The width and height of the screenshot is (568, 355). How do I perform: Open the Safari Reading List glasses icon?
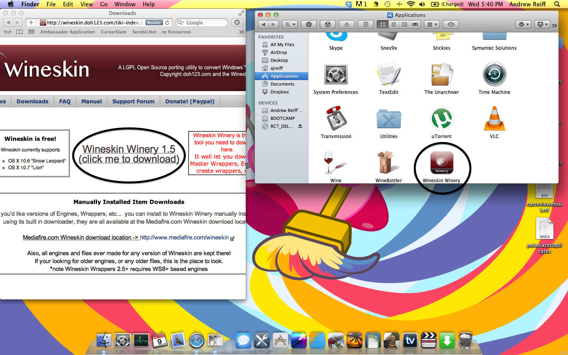coord(7,32)
